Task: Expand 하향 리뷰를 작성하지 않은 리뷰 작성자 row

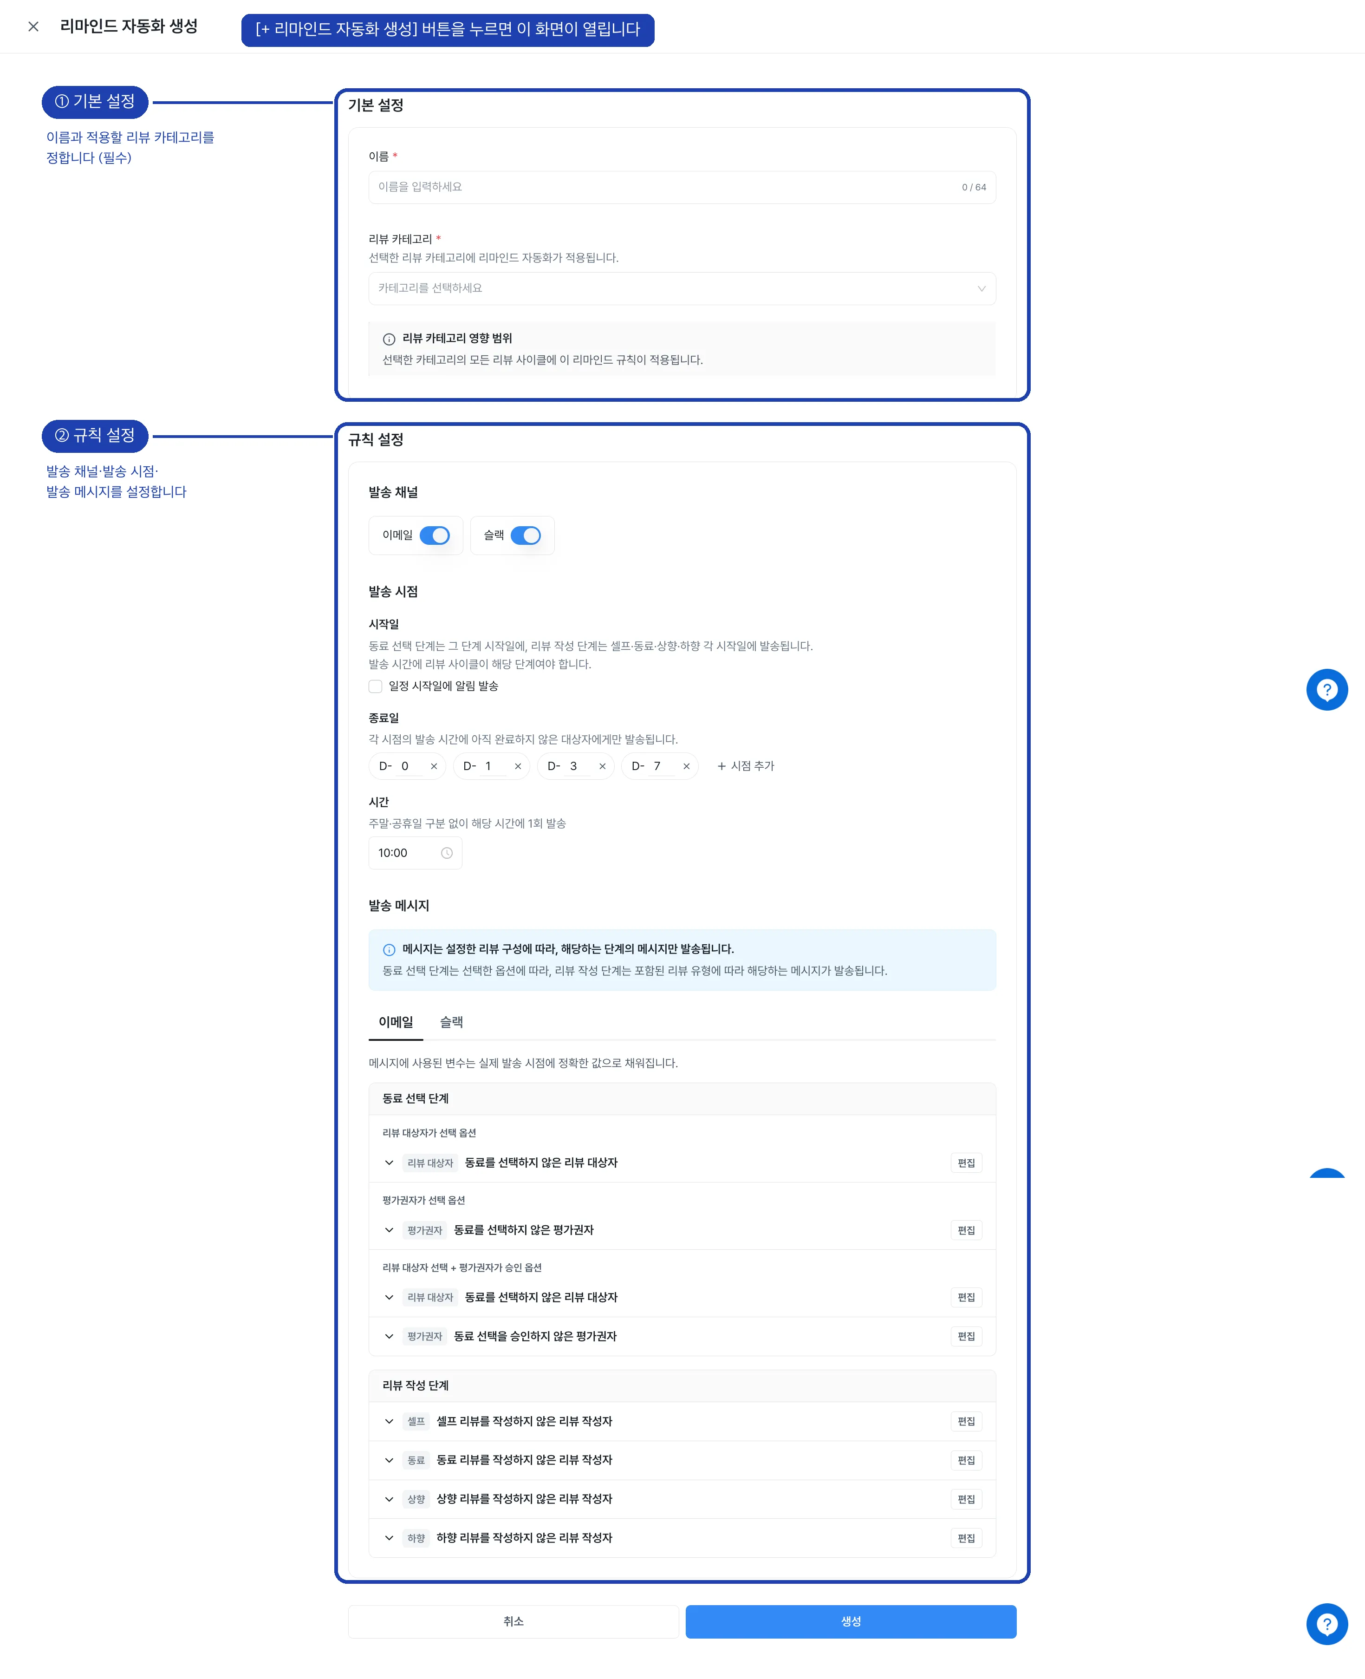Action: 389,1538
